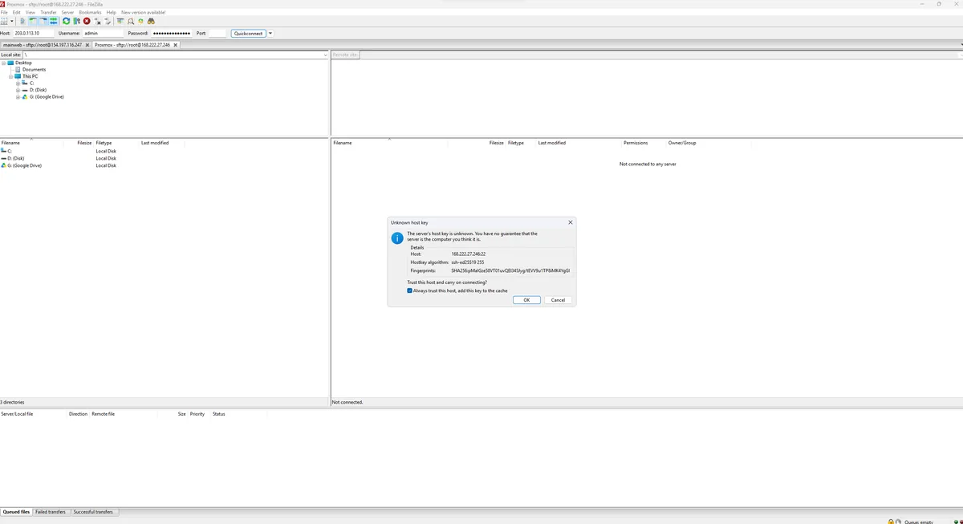Select Desktop in local tree
The width and height of the screenshot is (963, 524).
coord(23,63)
